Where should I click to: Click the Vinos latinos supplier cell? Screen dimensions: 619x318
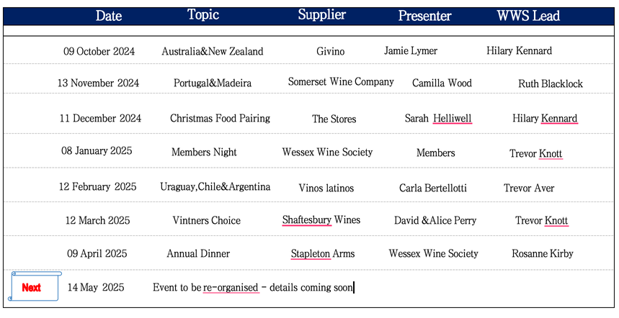click(326, 188)
